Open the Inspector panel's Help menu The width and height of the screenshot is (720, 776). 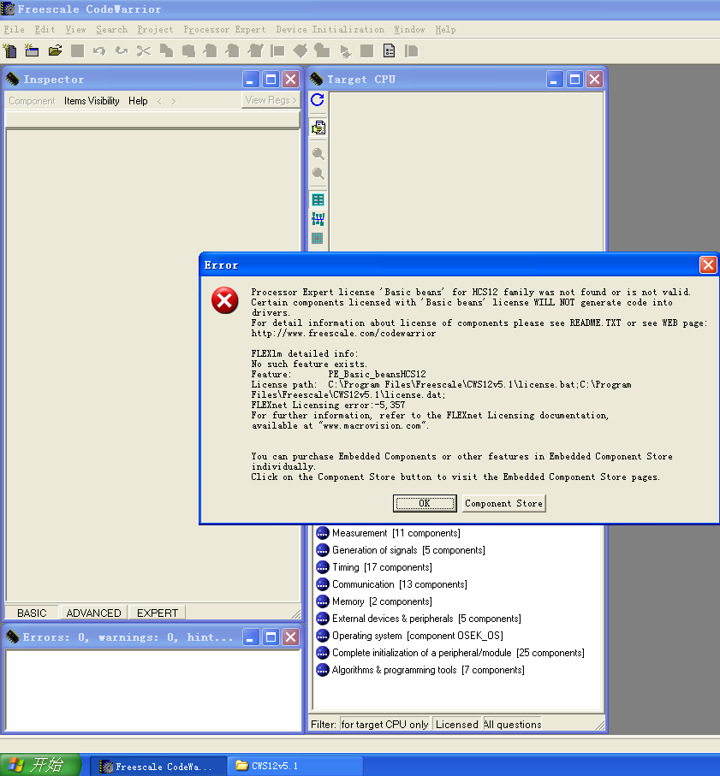tap(138, 101)
